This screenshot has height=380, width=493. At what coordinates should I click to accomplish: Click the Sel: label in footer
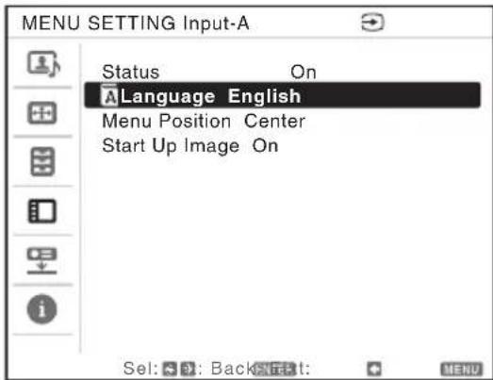[x=140, y=369]
